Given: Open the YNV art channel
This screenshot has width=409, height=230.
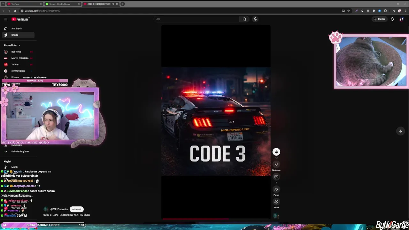Looking at the screenshot, I should 18,65.
